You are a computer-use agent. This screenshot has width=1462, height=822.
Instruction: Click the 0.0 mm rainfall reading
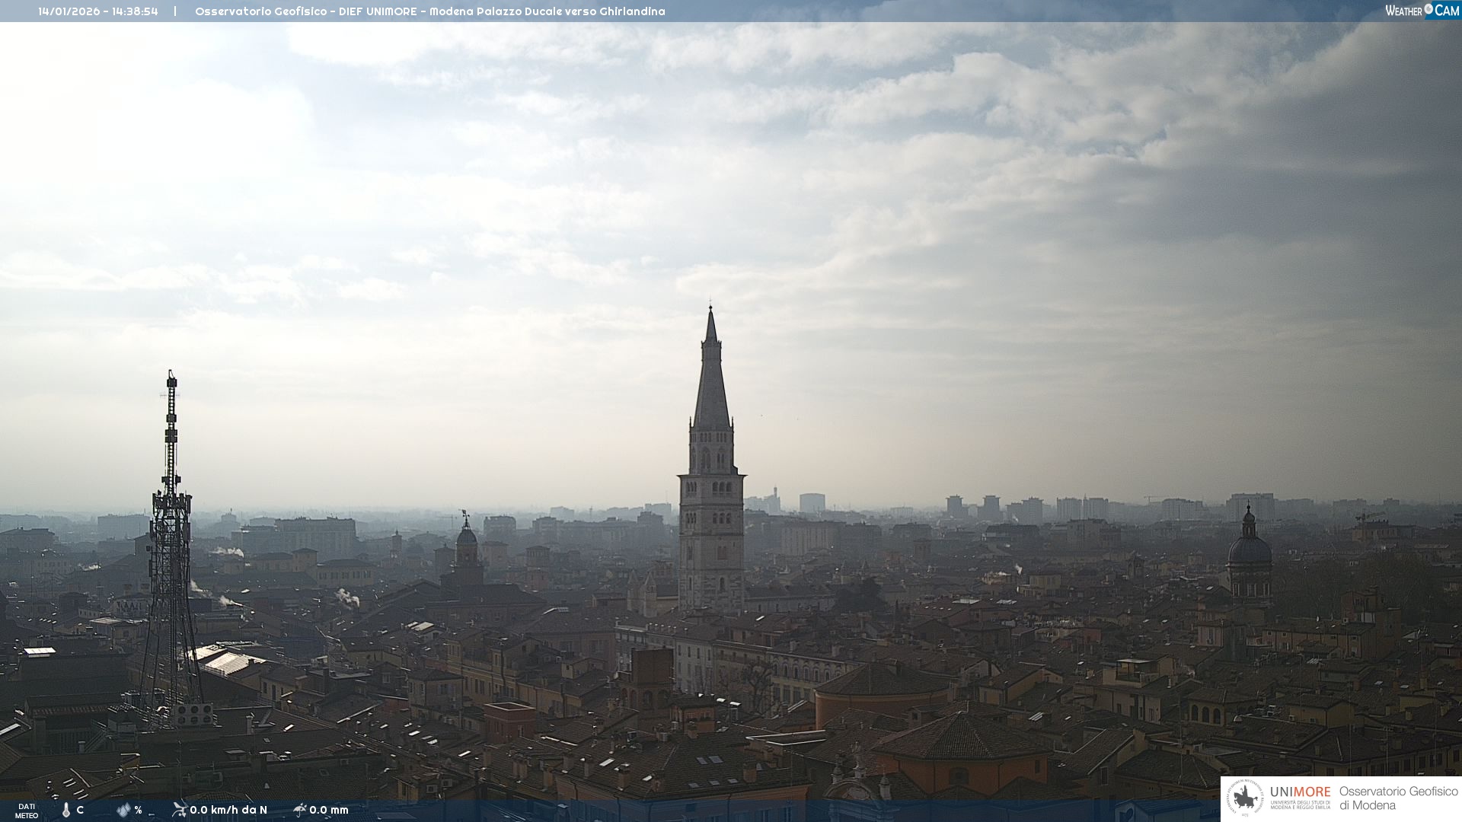pos(329,810)
